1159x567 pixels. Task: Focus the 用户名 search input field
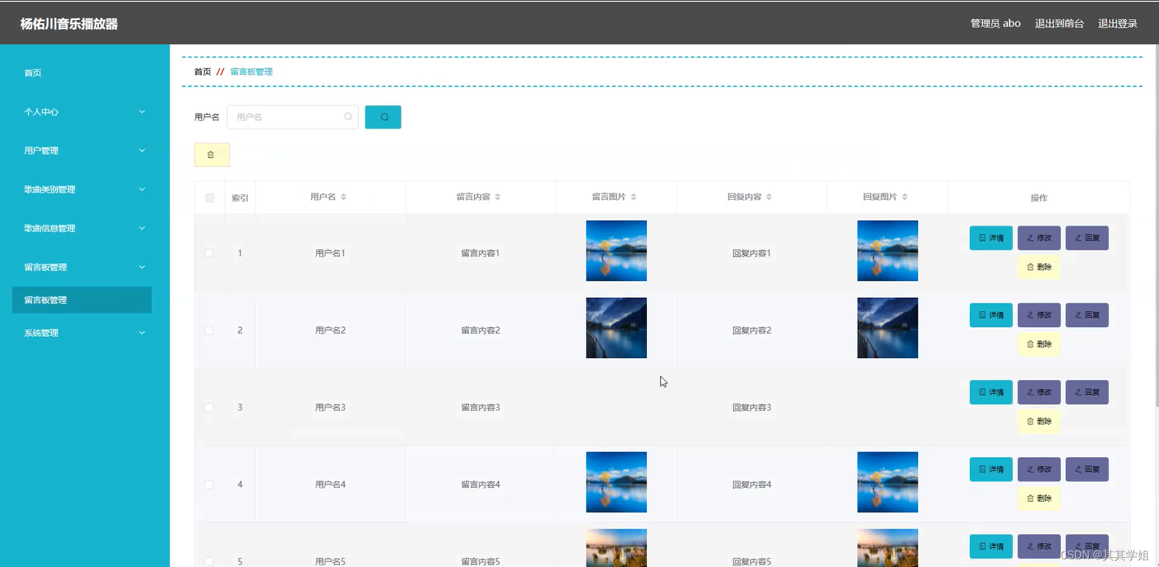point(293,117)
